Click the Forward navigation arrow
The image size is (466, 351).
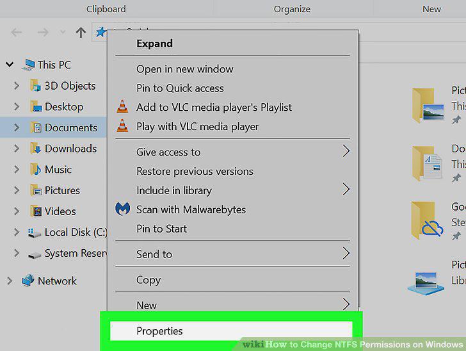[43, 32]
